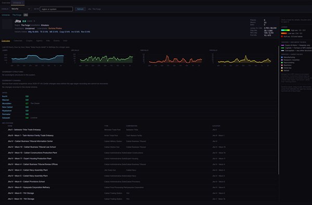This screenshot has width=312, height=205.
Task: Select the Intel sub-tab
Action: click(x=65, y=40)
